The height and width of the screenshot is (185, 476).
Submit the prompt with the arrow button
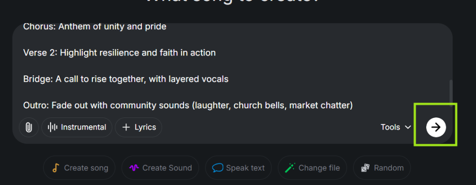[436, 127]
